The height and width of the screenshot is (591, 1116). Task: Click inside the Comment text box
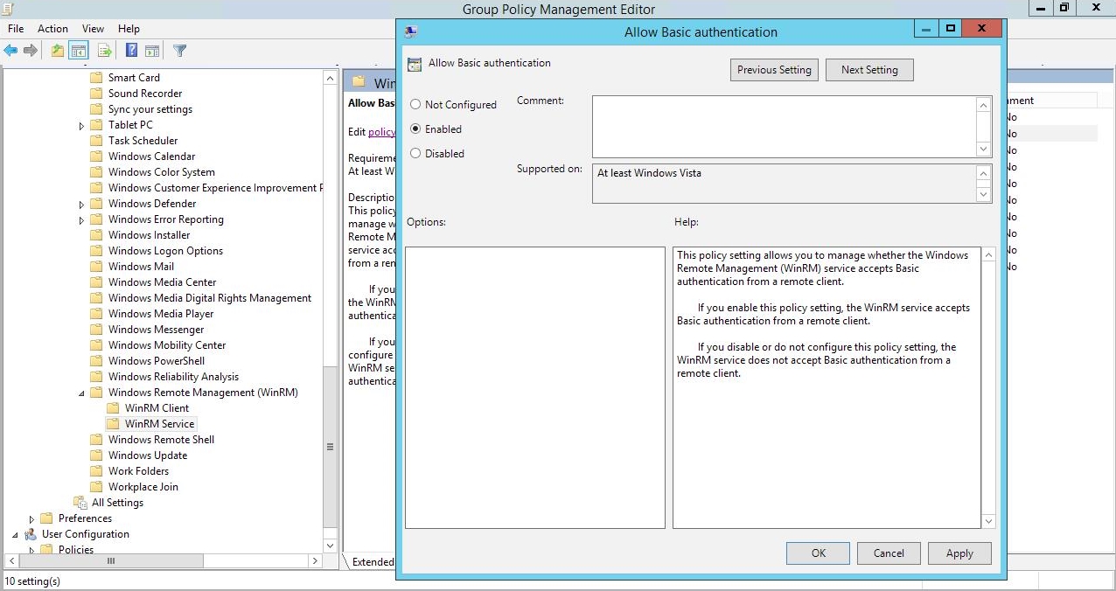click(x=785, y=126)
